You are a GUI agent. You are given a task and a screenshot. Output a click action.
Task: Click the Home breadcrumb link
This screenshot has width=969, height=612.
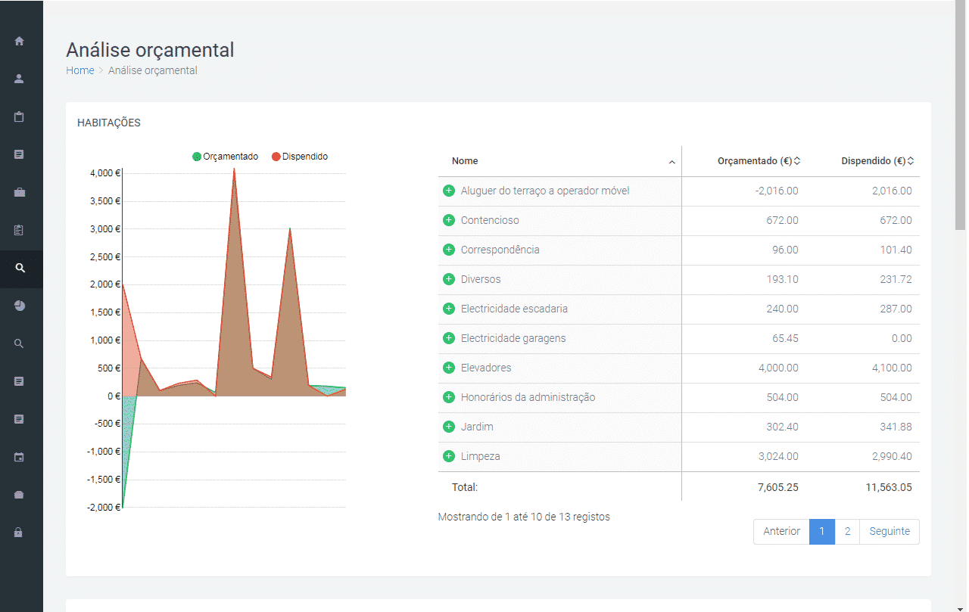click(80, 70)
